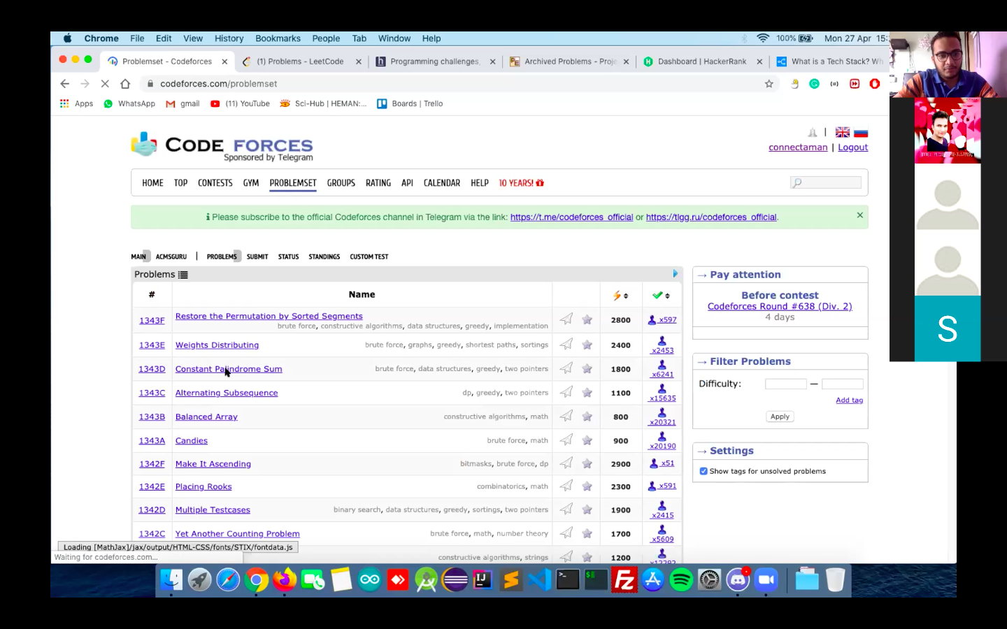Open the Chrome home button
The image size is (1007, 629).
pyautogui.click(x=125, y=84)
